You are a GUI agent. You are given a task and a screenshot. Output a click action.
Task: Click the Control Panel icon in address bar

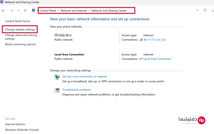click(33, 11)
